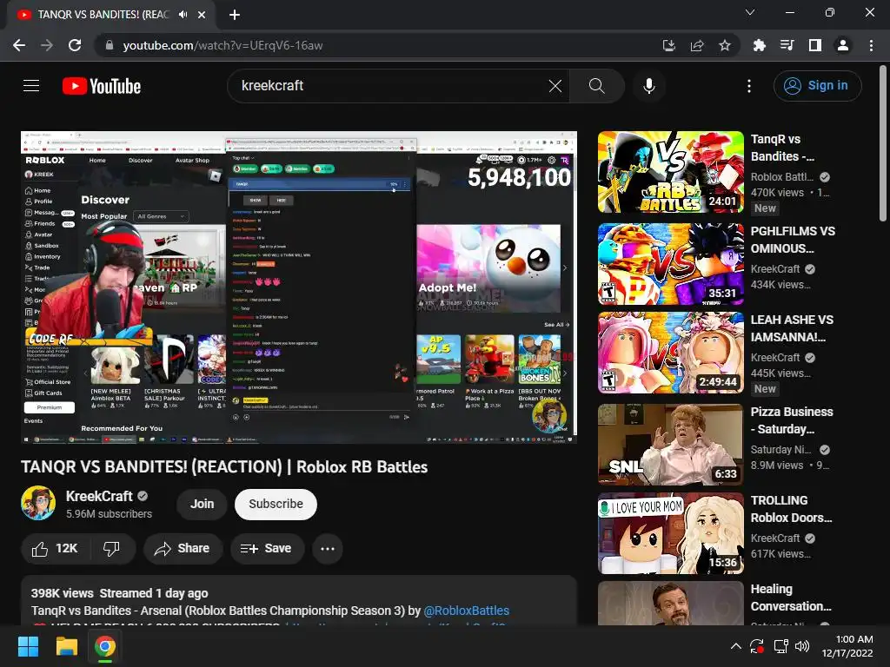Screen dimensions: 890x667
Task: Open LEAH ASHE VS IAMSANNA thumbnail
Action: point(671,353)
